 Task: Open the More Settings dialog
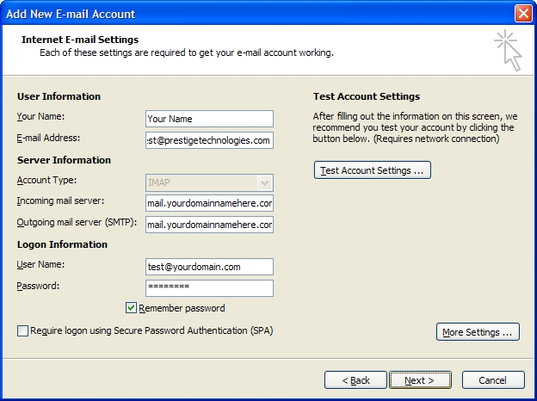(x=478, y=332)
